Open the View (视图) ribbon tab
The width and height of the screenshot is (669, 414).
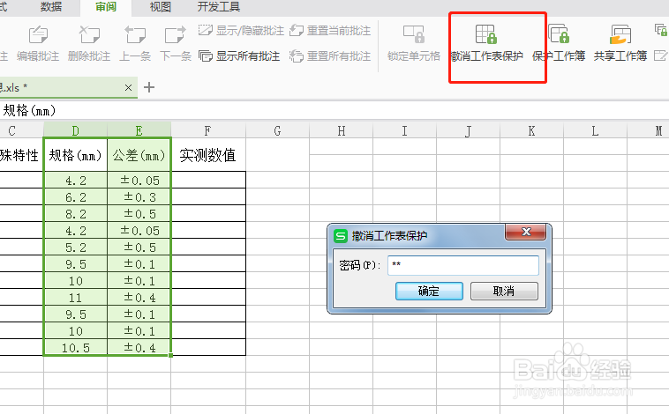[160, 7]
